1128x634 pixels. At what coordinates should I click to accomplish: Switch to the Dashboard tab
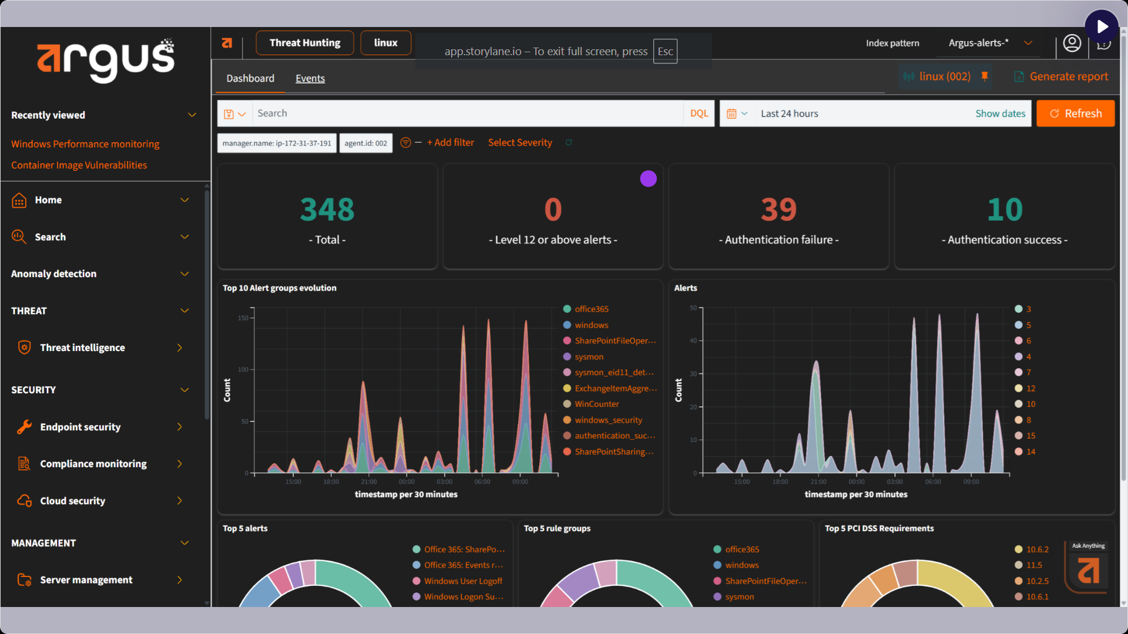tap(250, 79)
